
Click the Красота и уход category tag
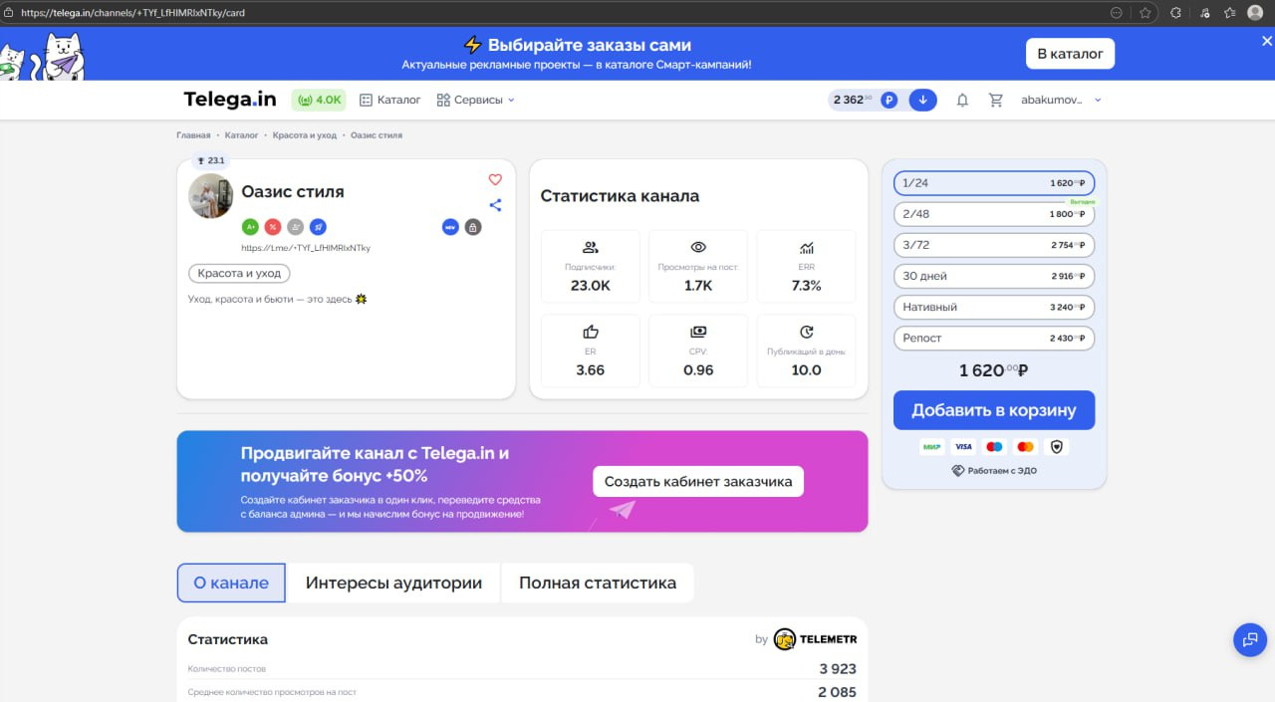(x=239, y=273)
